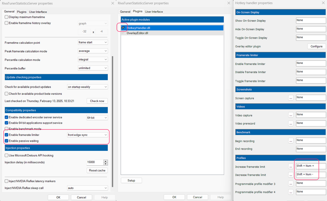Click the Disable framerate limiter hotkey field
327x201 pixels.
[311, 72]
